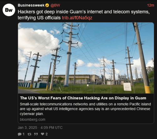Click the gold verified checkmark badge
Screen dimensions: 157x139
coord(47,5)
